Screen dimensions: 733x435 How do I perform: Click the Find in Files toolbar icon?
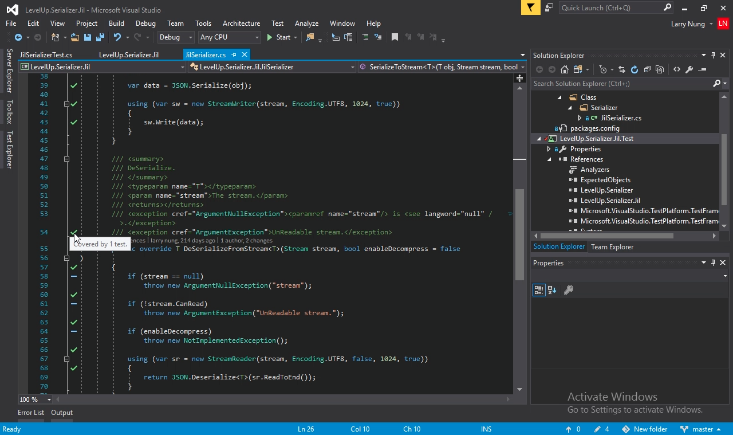310,37
